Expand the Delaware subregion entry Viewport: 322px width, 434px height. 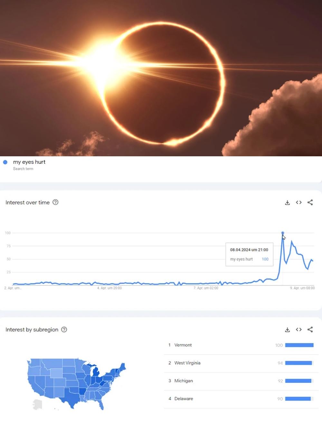pyautogui.click(x=184, y=399)
